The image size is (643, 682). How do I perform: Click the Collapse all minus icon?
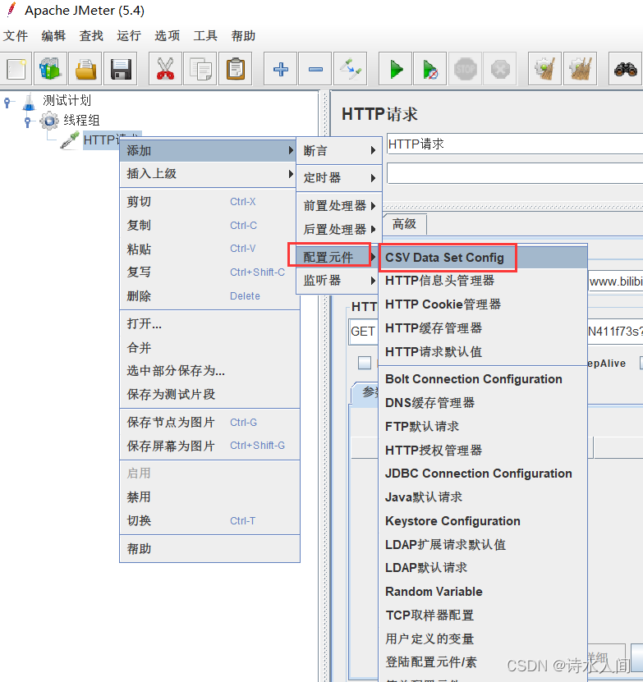pos(315,69)
